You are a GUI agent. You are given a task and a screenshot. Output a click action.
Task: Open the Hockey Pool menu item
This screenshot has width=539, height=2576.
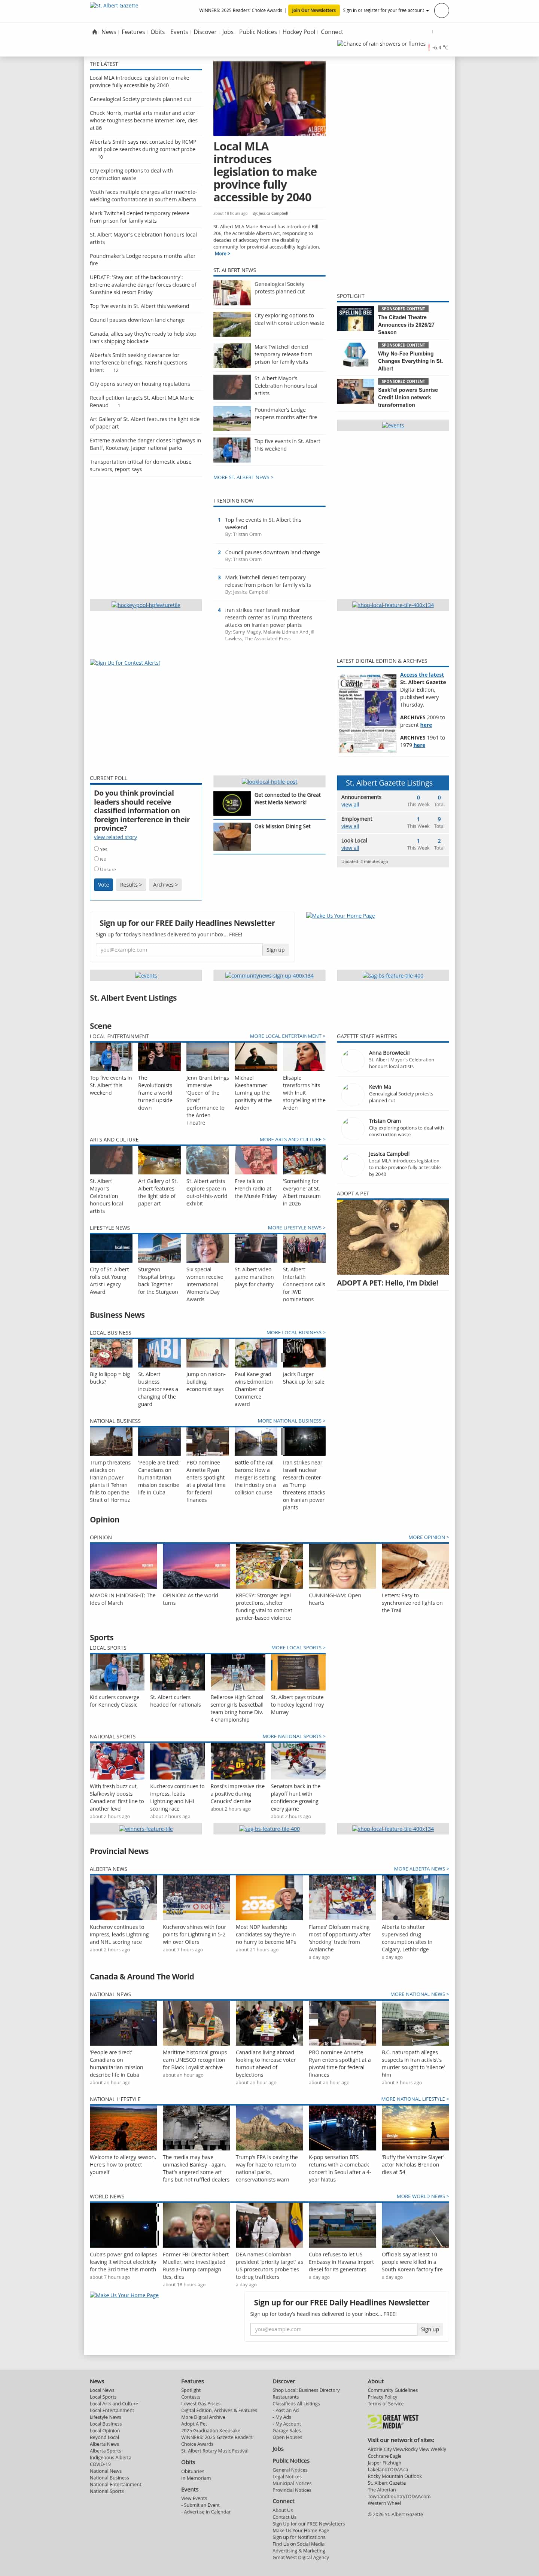click(299, 32)
